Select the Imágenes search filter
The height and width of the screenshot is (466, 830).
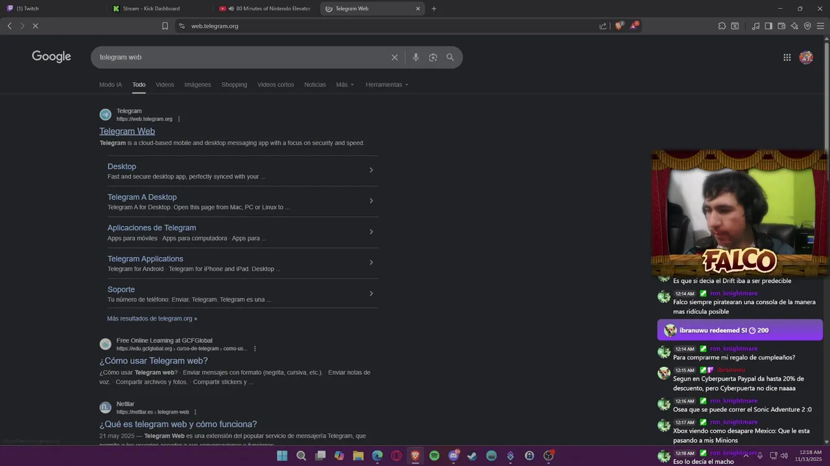tap(197, 85)
